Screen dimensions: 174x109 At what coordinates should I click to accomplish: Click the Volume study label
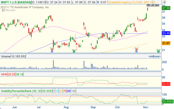[x=6, y=56]
